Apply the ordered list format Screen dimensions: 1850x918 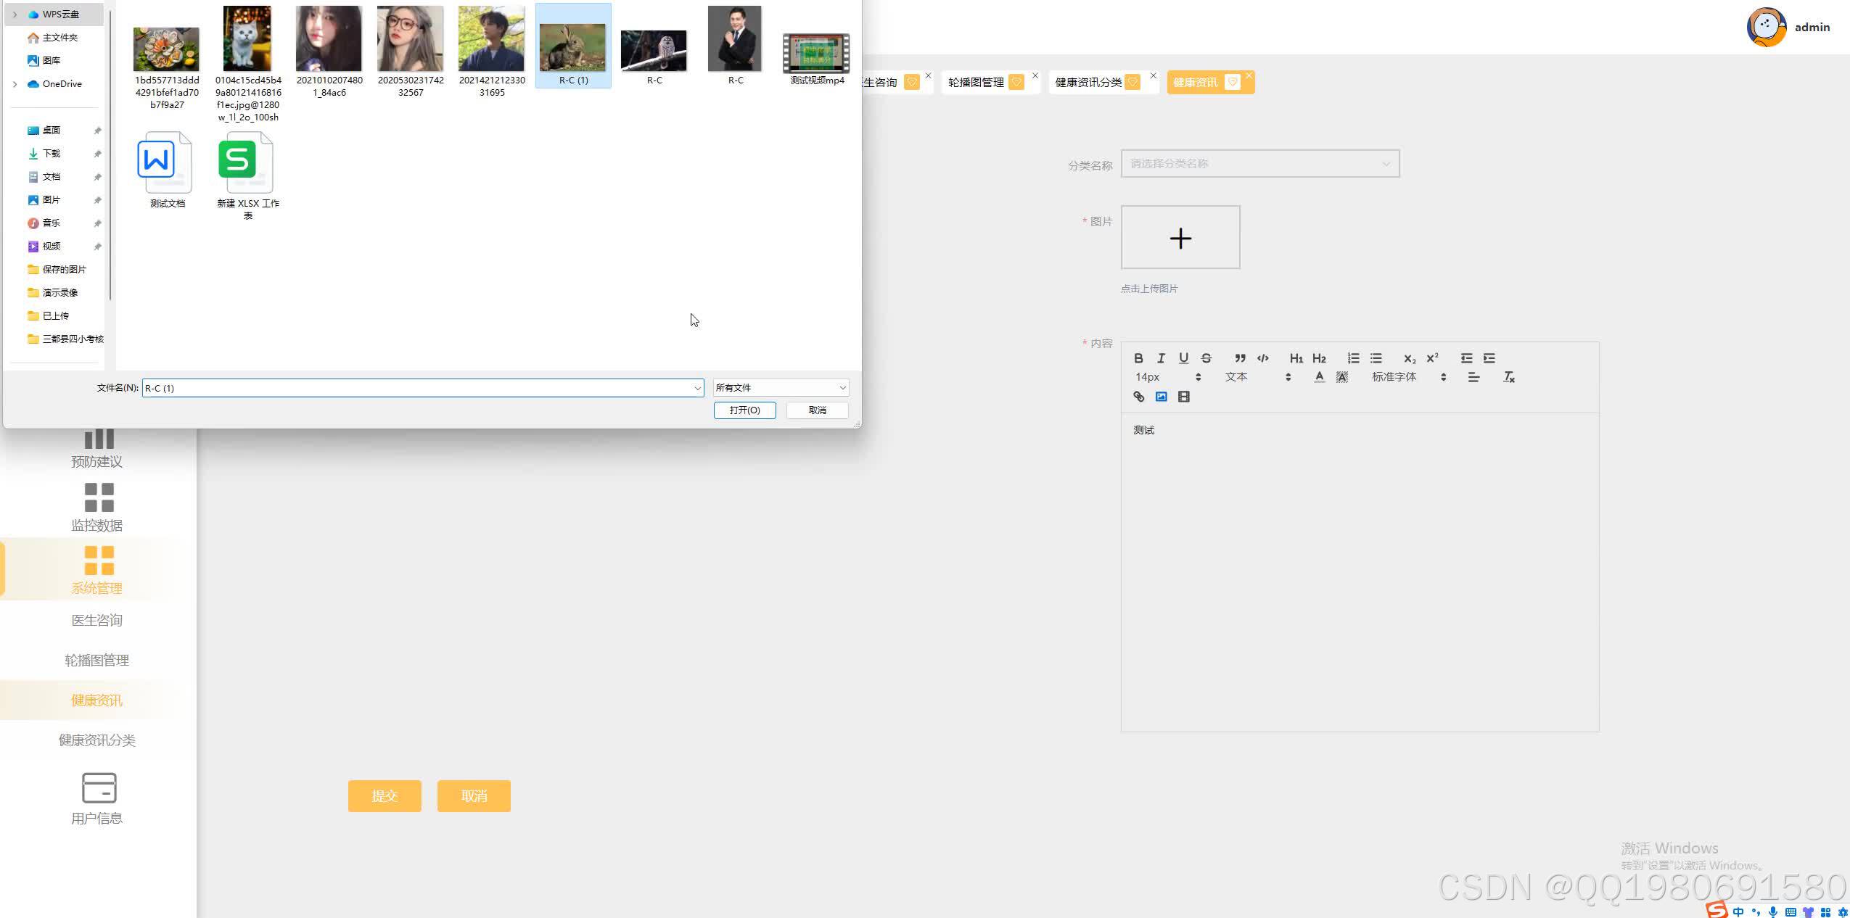click(1353, 358)
